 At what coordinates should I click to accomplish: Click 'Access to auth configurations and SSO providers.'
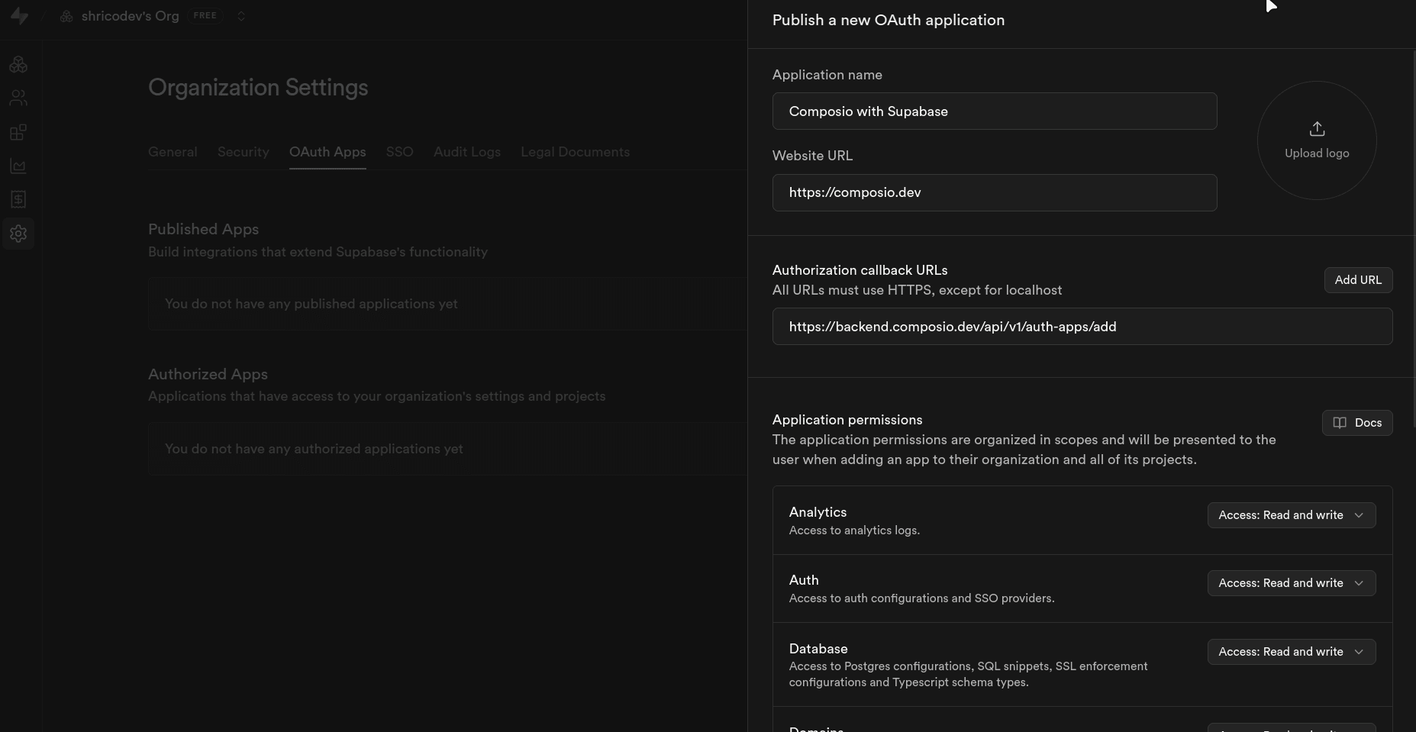click(x=921, y=598)
